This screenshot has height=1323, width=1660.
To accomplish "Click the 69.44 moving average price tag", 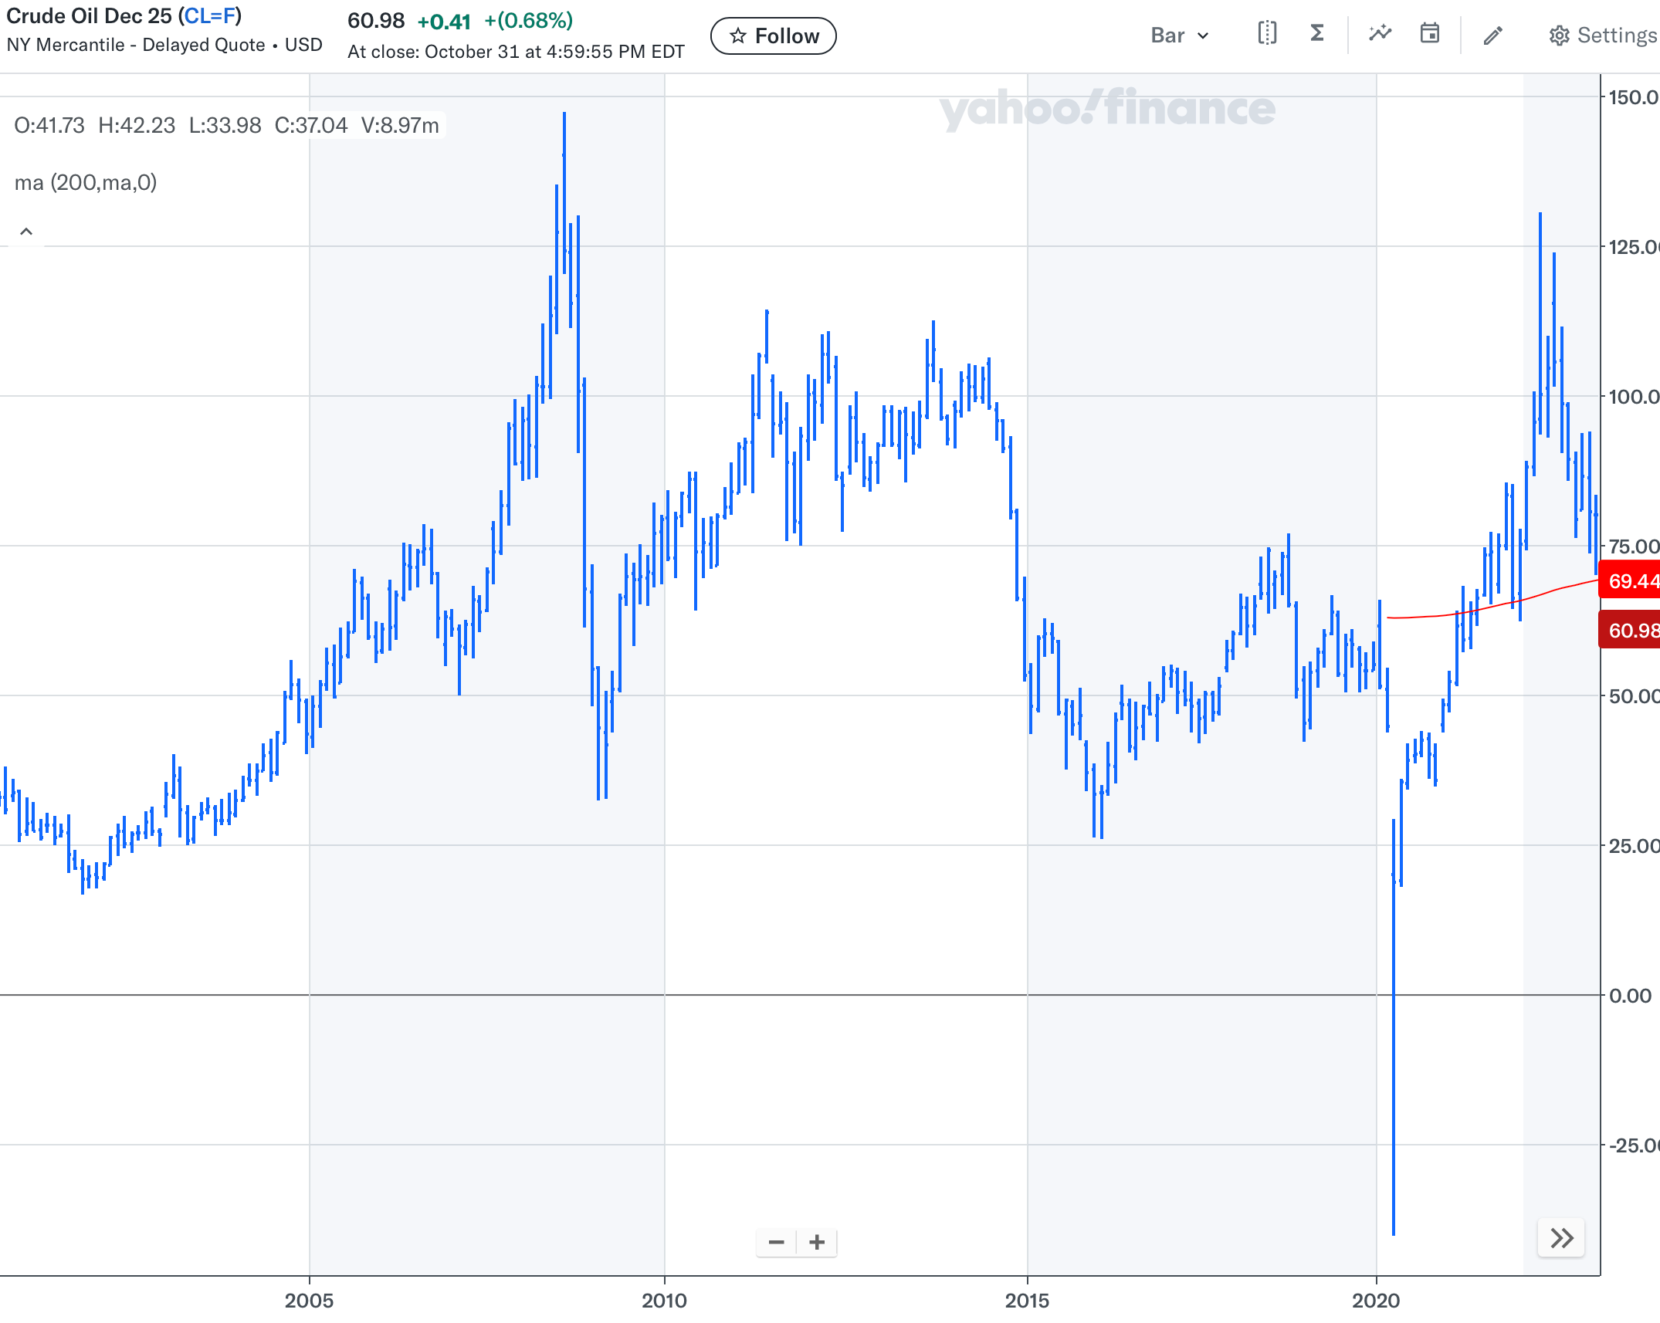I will pyautogui.click(x=1631, y=580).
